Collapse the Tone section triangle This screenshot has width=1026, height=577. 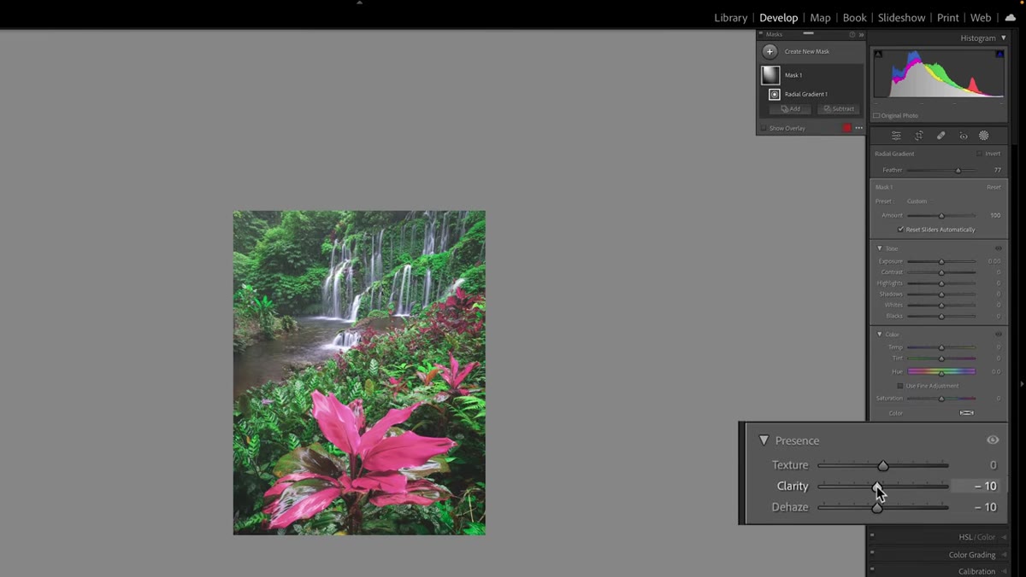[879, 248]
